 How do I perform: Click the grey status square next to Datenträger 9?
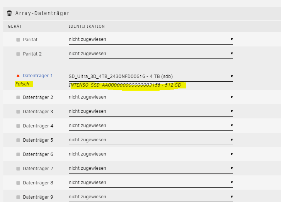(18, 197)
